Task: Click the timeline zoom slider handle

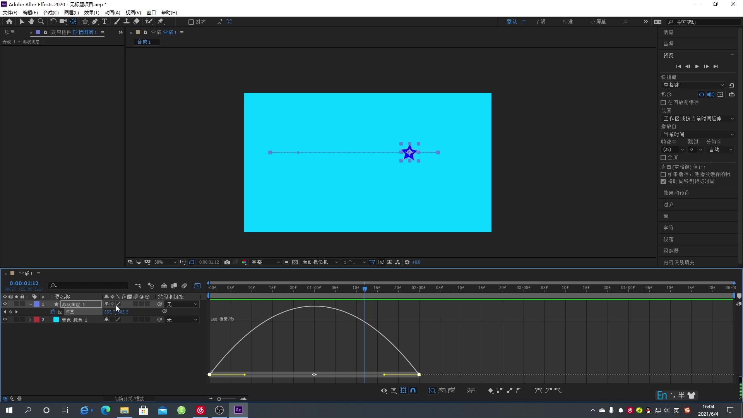Action: (219, 399)
